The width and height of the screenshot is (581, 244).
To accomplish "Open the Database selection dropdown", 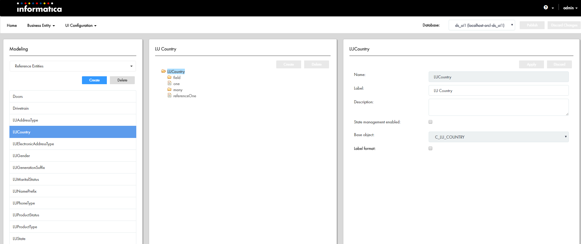I will click(x=482, y=25).
